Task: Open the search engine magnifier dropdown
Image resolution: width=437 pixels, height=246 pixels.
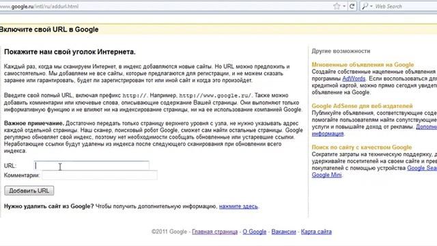Action: [367, 6]
